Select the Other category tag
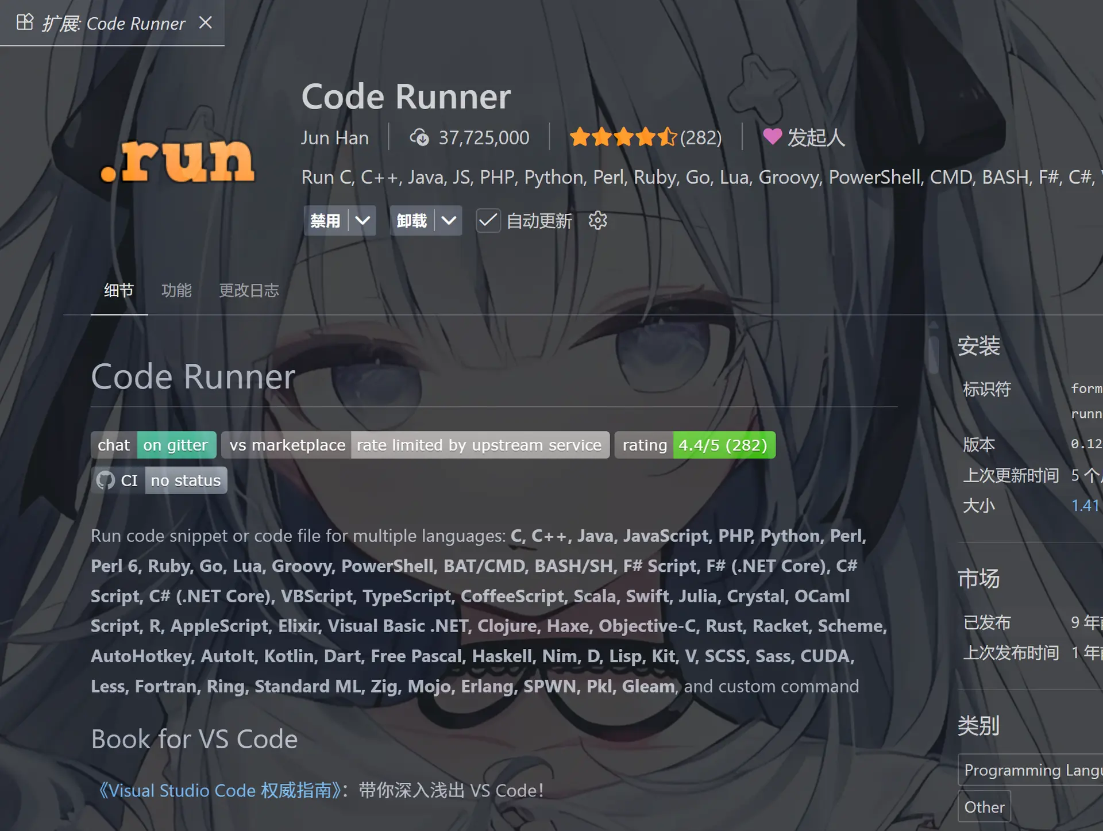 click(x=984, y=807)
